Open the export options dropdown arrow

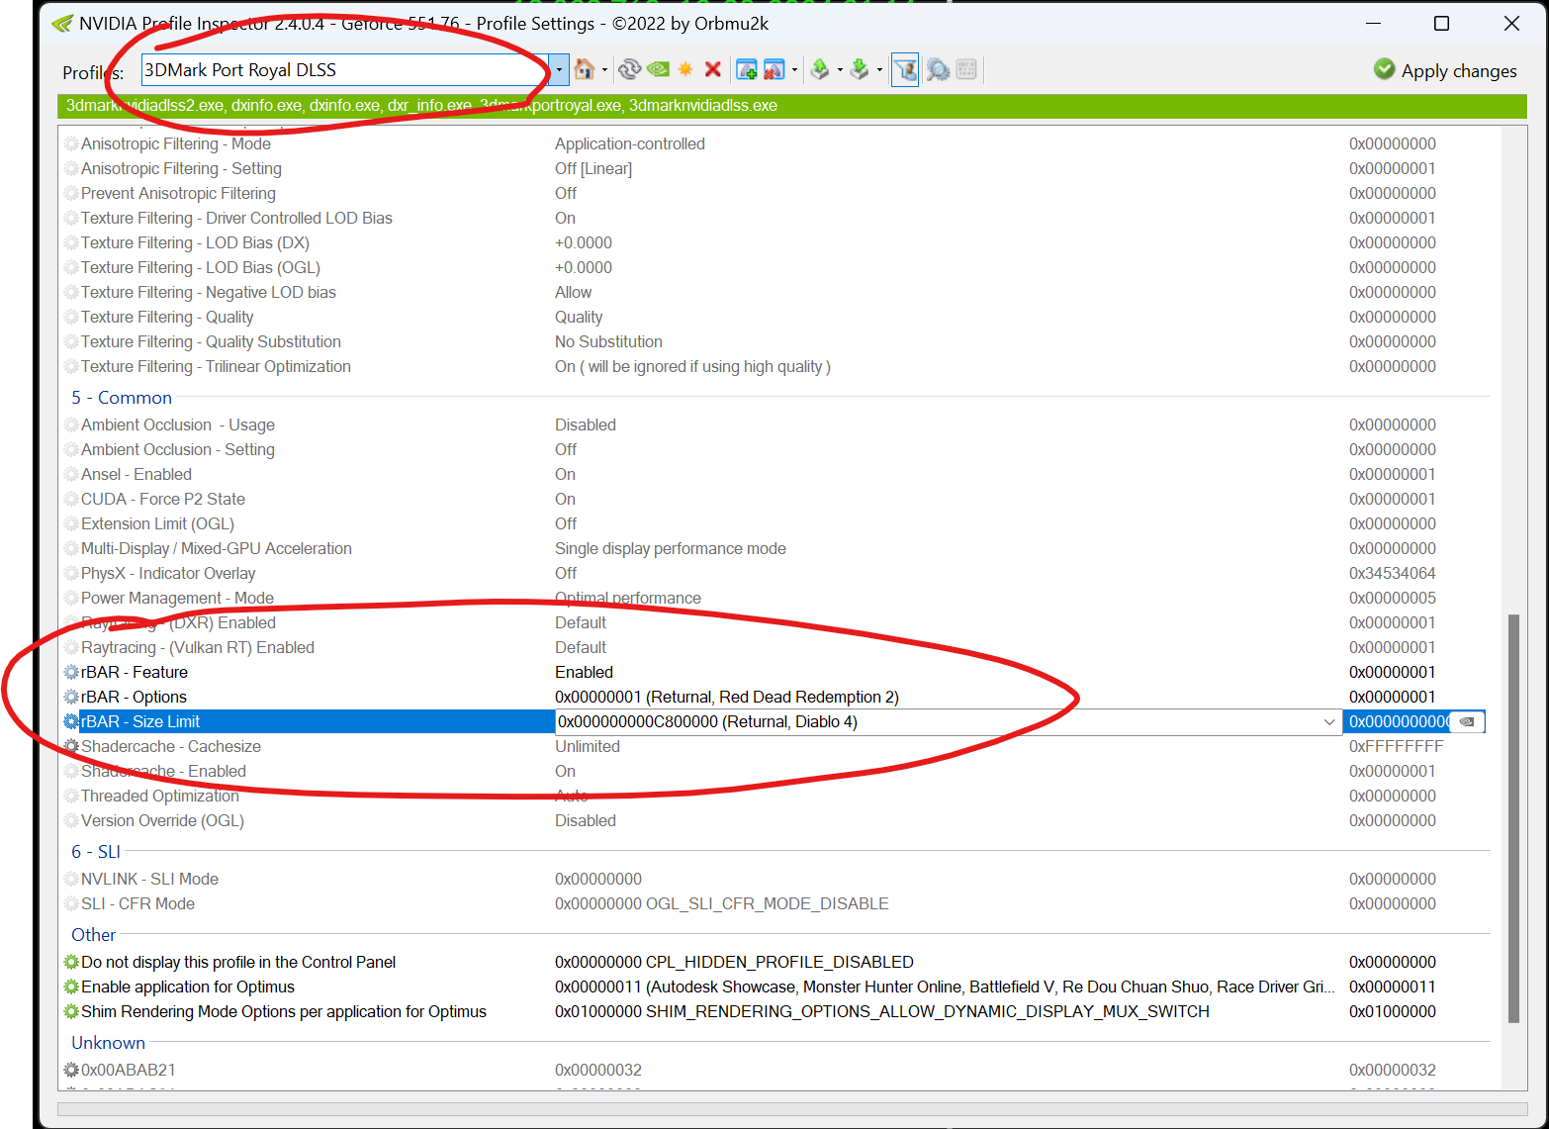(840, 69)
